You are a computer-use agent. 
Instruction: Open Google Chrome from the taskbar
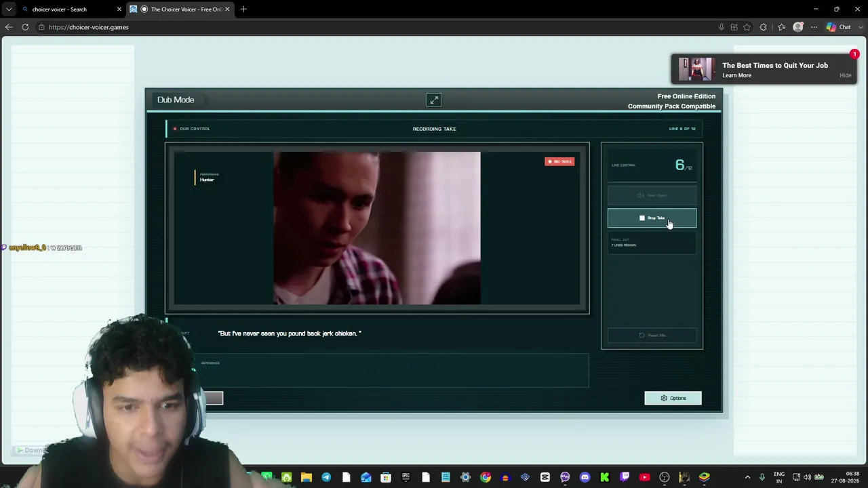pos(486,478)
